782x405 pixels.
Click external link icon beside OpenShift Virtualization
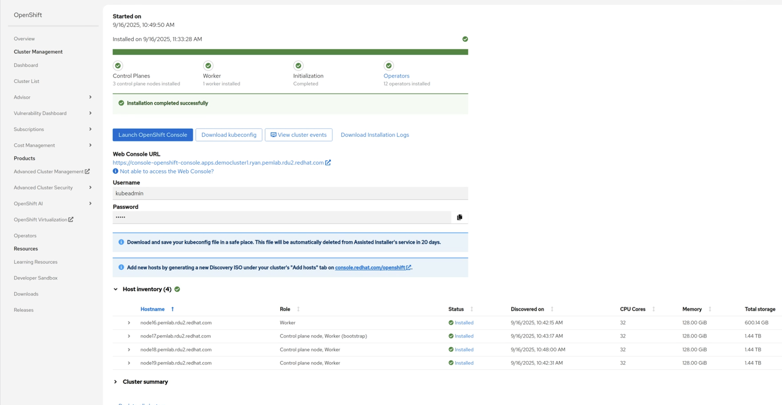coord(71,219)
